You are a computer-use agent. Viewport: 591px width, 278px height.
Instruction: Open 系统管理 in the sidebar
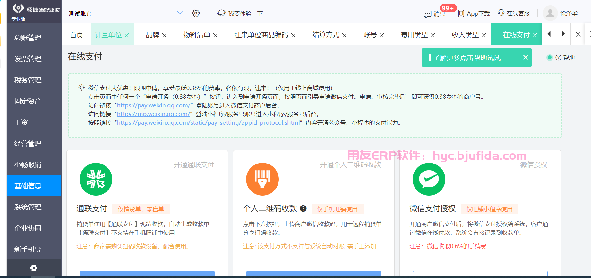click(x=34, y=207)
